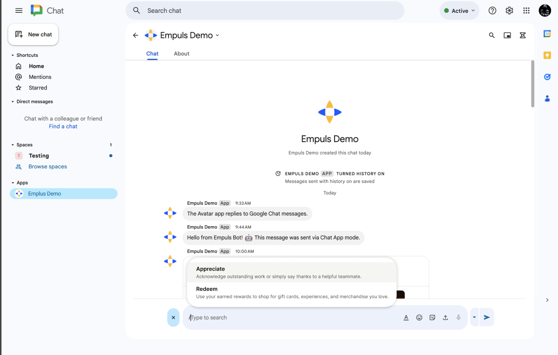
Task: Open Google Keep side panel
Action: [547, 55]
